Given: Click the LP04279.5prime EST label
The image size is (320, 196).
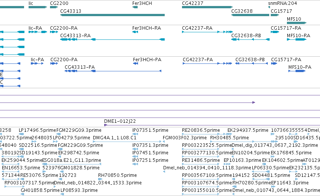Looking at the screenshot, I should 71,137.
